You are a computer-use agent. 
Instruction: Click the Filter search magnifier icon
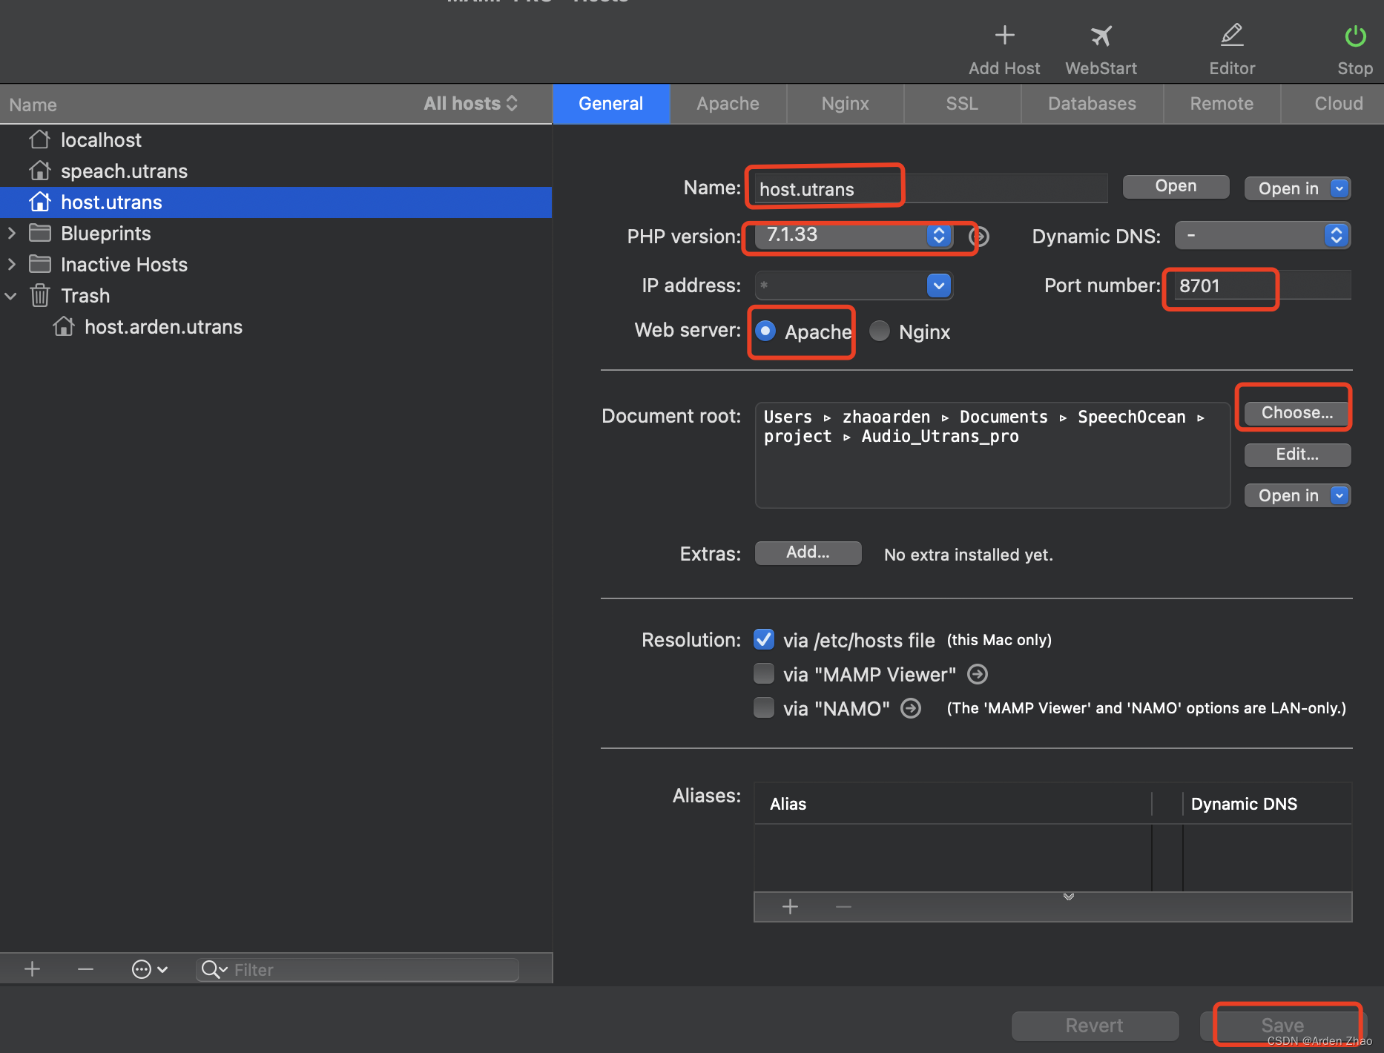(214, 969)
